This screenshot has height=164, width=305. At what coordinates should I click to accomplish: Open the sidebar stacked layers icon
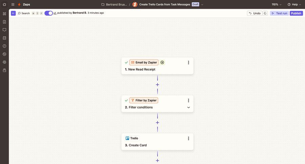click(4, 70)
